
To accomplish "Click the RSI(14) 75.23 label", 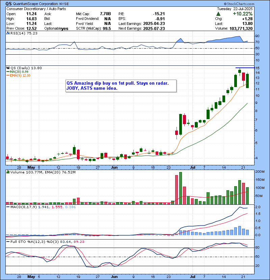I will coord(24,33).
